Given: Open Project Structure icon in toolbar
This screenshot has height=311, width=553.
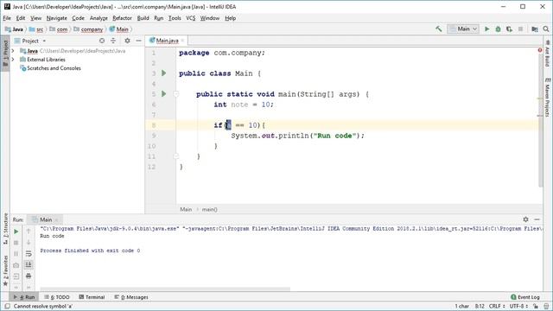Looking at the screenshot, I should (535, 29).
